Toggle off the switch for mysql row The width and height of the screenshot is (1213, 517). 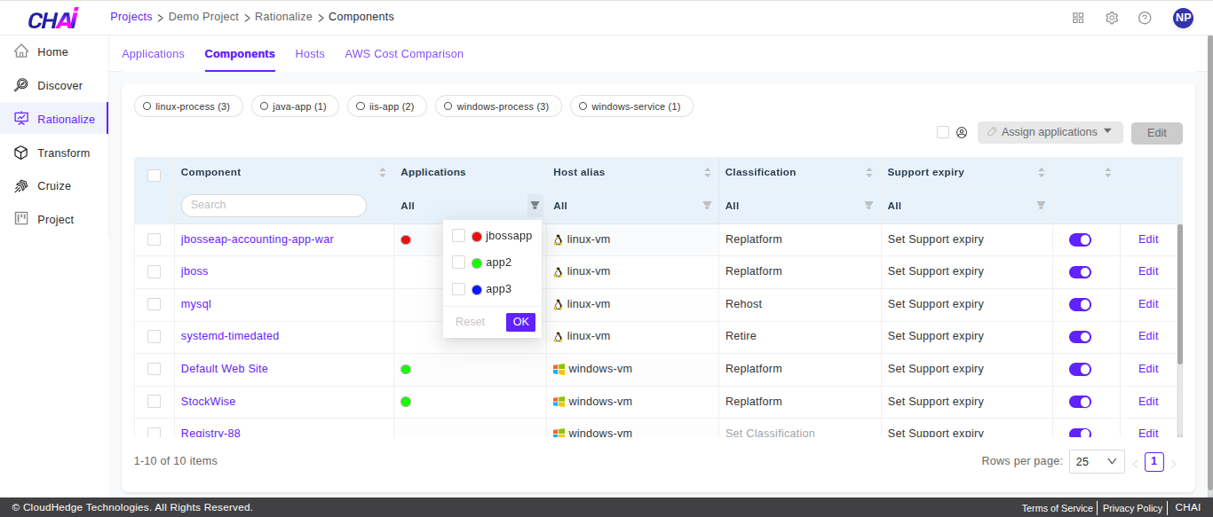pos(1080,304)
